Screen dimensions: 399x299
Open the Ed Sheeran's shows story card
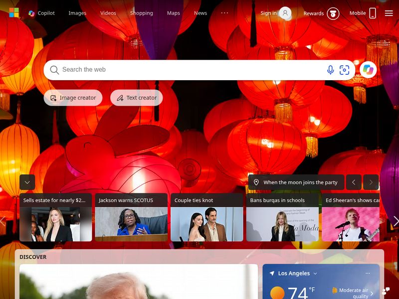pyautogui.click(x=351, y=217)
